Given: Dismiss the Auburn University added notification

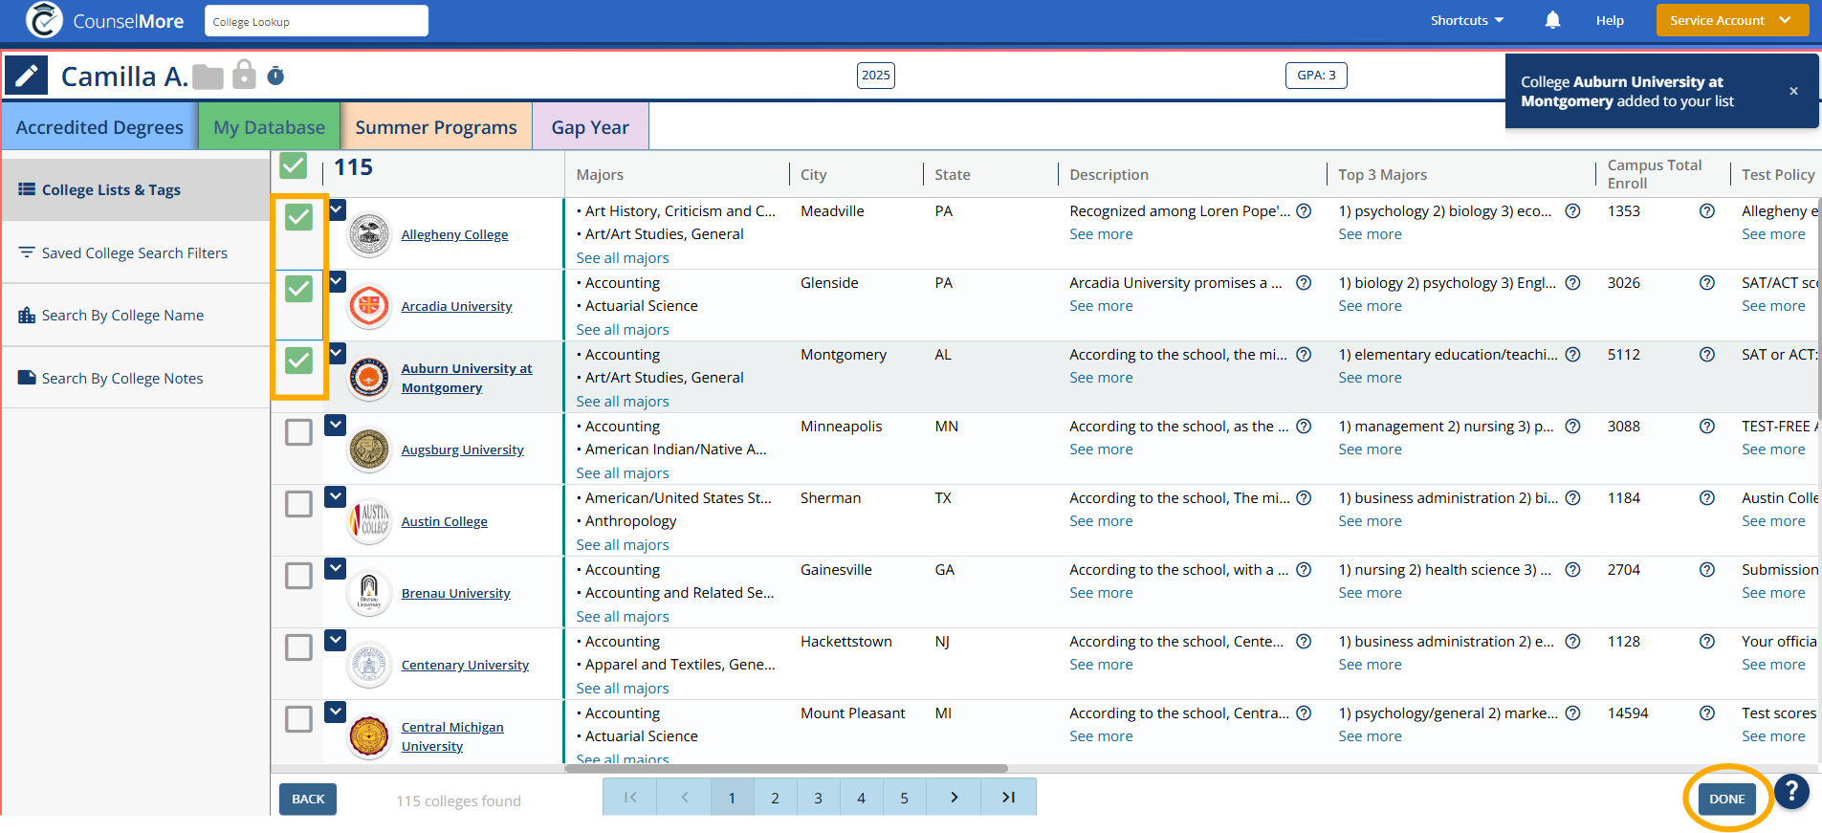Looking at the screenshot, I should click(1793, 91).
